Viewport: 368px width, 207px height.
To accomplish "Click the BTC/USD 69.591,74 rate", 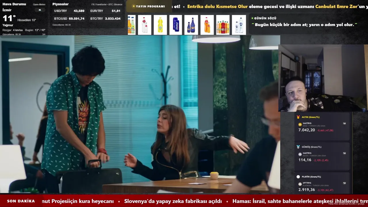I will pos(69,19).
